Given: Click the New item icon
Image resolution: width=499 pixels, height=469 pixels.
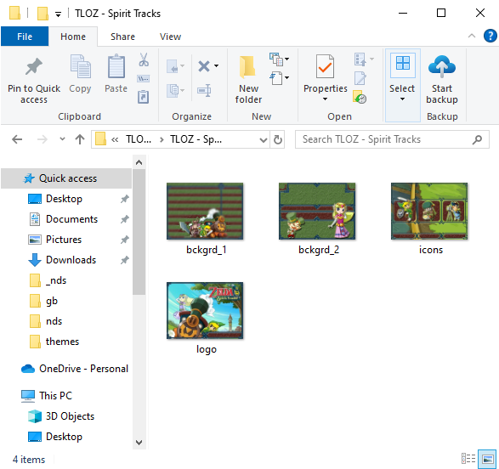Looking at the screenshot, I should (276, 59).
